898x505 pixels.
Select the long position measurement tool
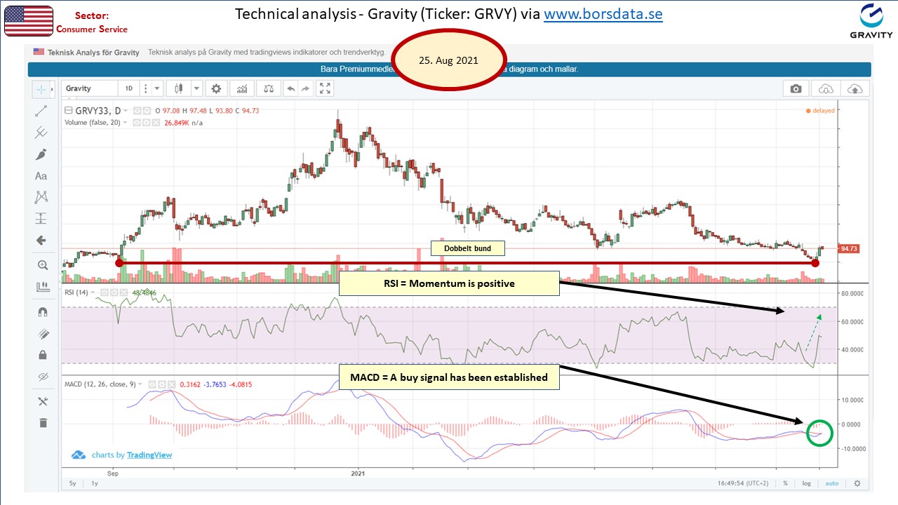pyautogui.click(x=41, y=219)
